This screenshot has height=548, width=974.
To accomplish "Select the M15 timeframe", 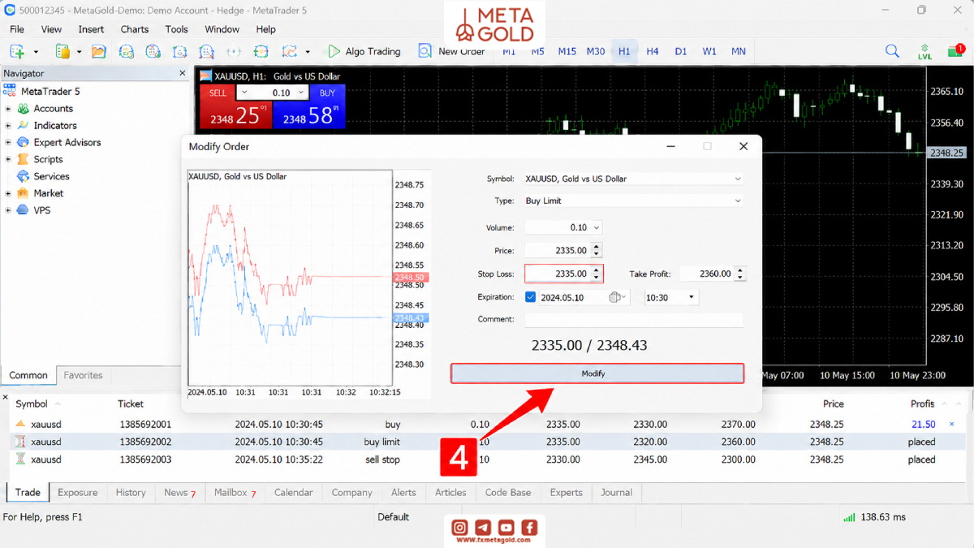I will pos(567,51).
